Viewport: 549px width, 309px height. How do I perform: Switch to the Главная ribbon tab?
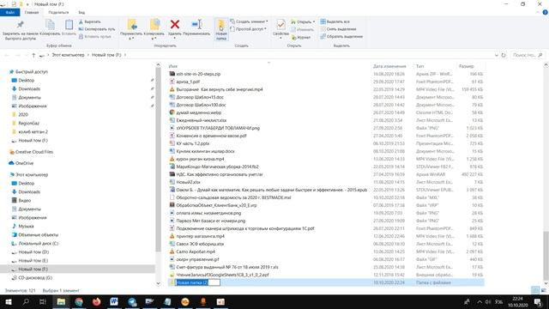(x=32, y=13)
